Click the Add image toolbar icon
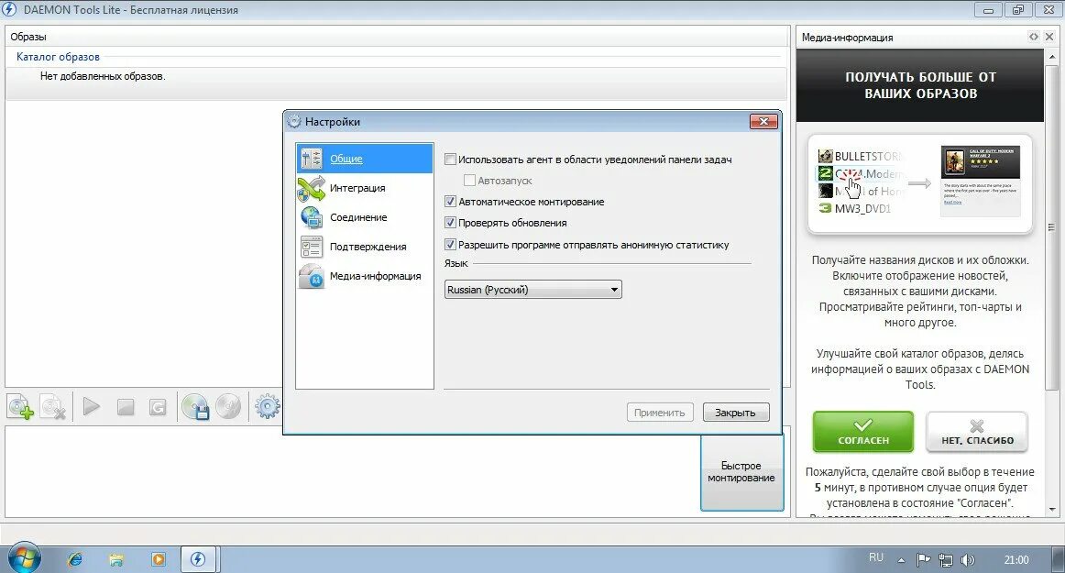1065x573 pixels. point(19,407)
